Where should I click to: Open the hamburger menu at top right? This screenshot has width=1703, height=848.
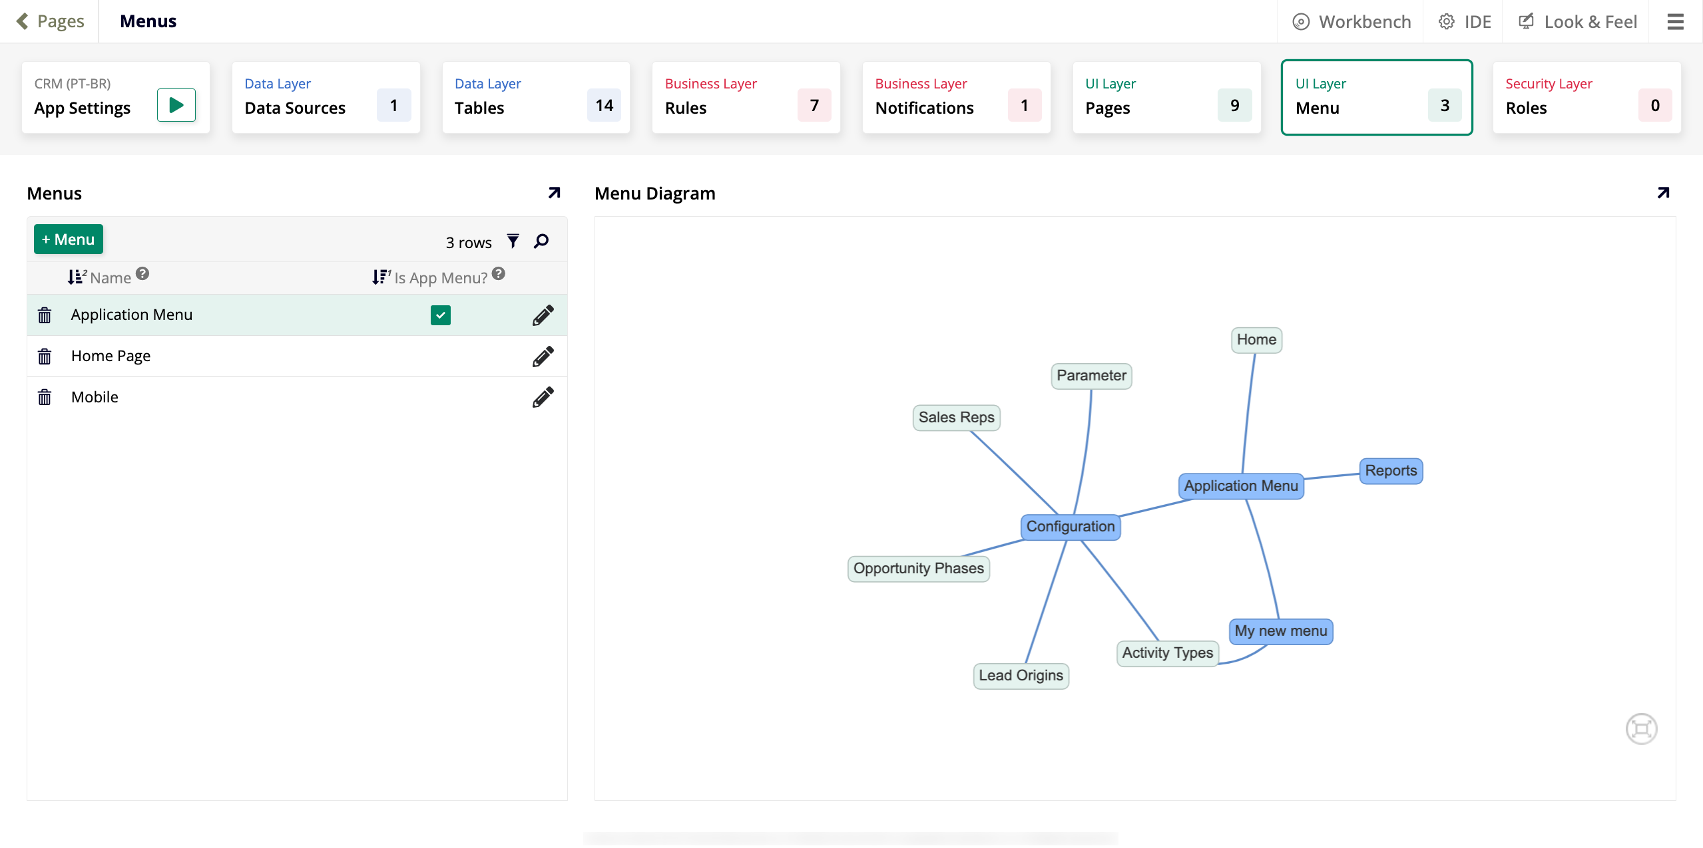tap(1675, 22)
